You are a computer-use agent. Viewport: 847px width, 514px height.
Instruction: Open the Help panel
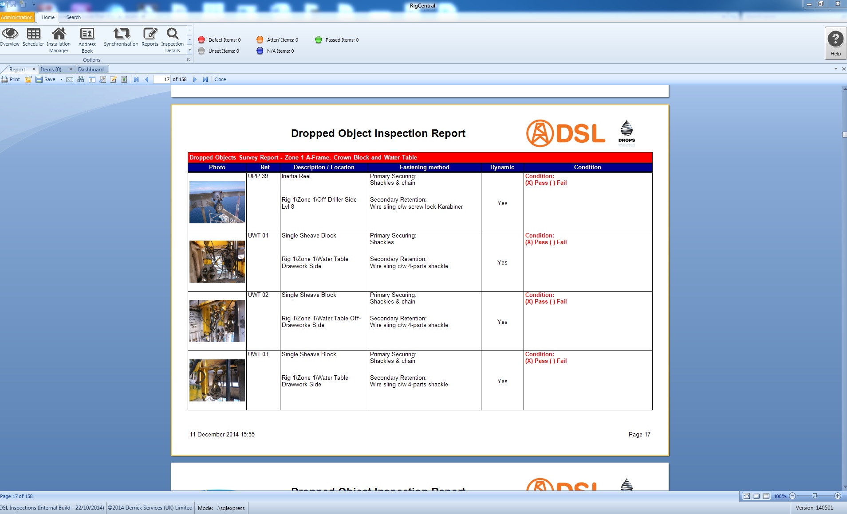(x=835, y=42)
